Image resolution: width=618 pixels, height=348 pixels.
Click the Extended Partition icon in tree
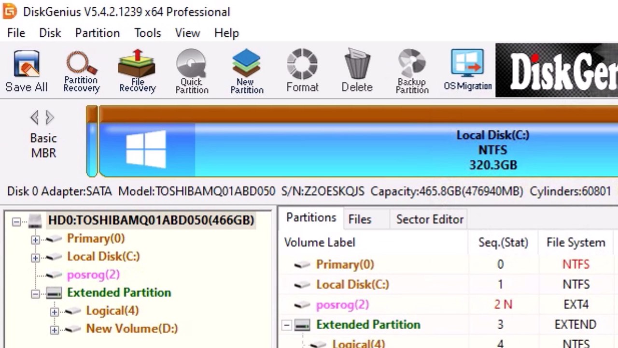coord(54,293)
